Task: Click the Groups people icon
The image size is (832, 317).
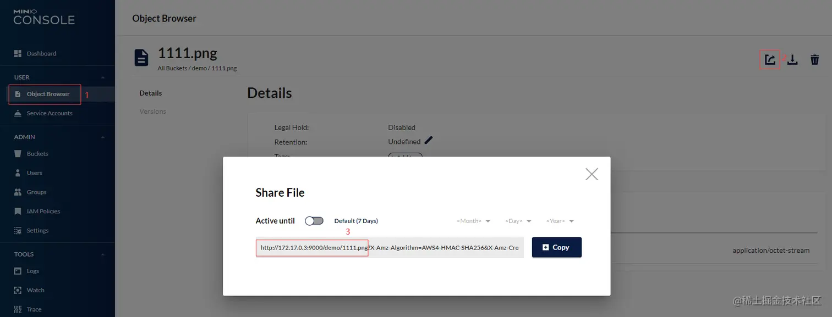Action: (17, 192)
